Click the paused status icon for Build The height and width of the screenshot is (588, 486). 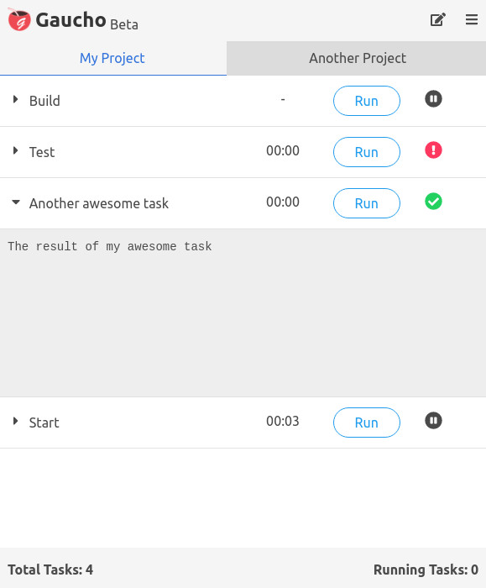pos(433,99)
